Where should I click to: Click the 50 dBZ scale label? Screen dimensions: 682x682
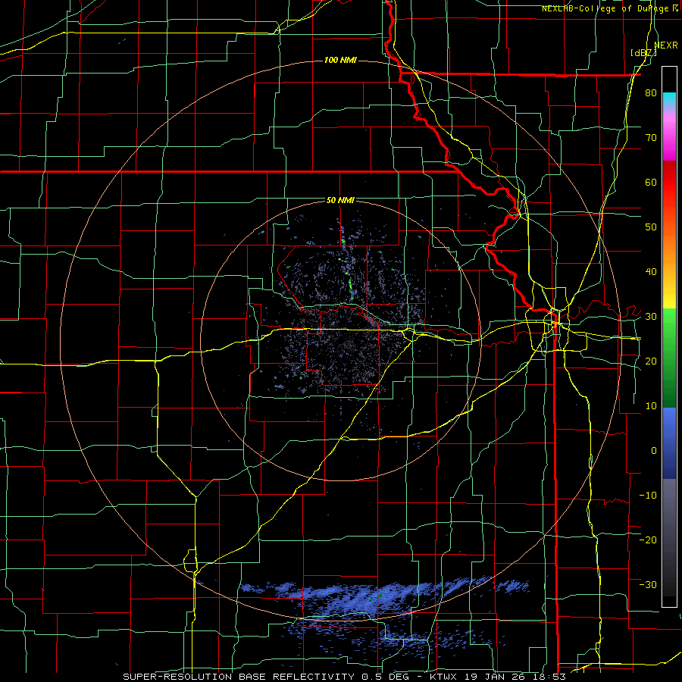[651, 227]
